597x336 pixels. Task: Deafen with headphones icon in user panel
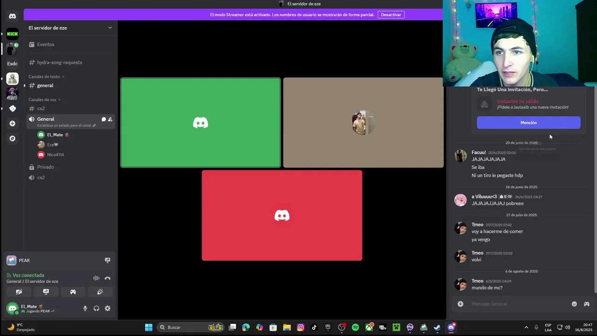click(96, 308)
